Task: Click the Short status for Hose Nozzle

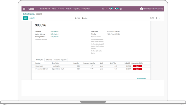Action: tap(138, 66)
